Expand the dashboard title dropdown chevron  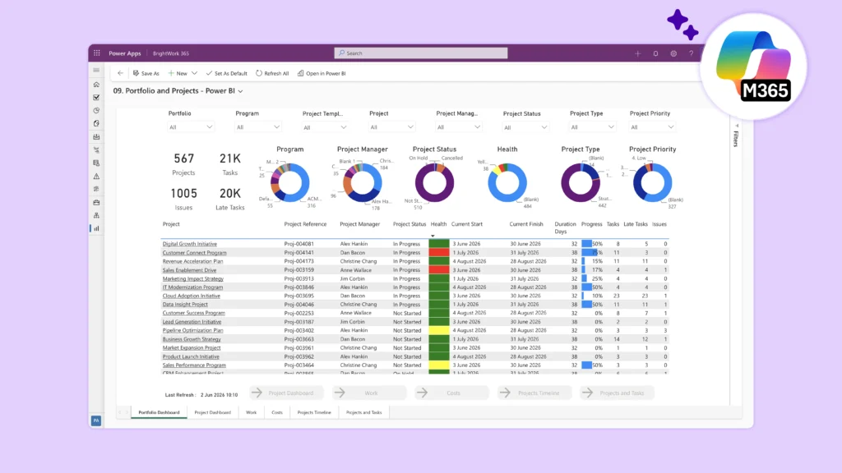[241, 91]
